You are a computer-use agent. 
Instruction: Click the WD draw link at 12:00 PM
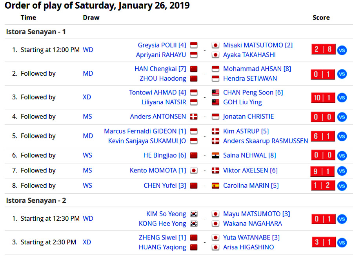tap(88, 50)
